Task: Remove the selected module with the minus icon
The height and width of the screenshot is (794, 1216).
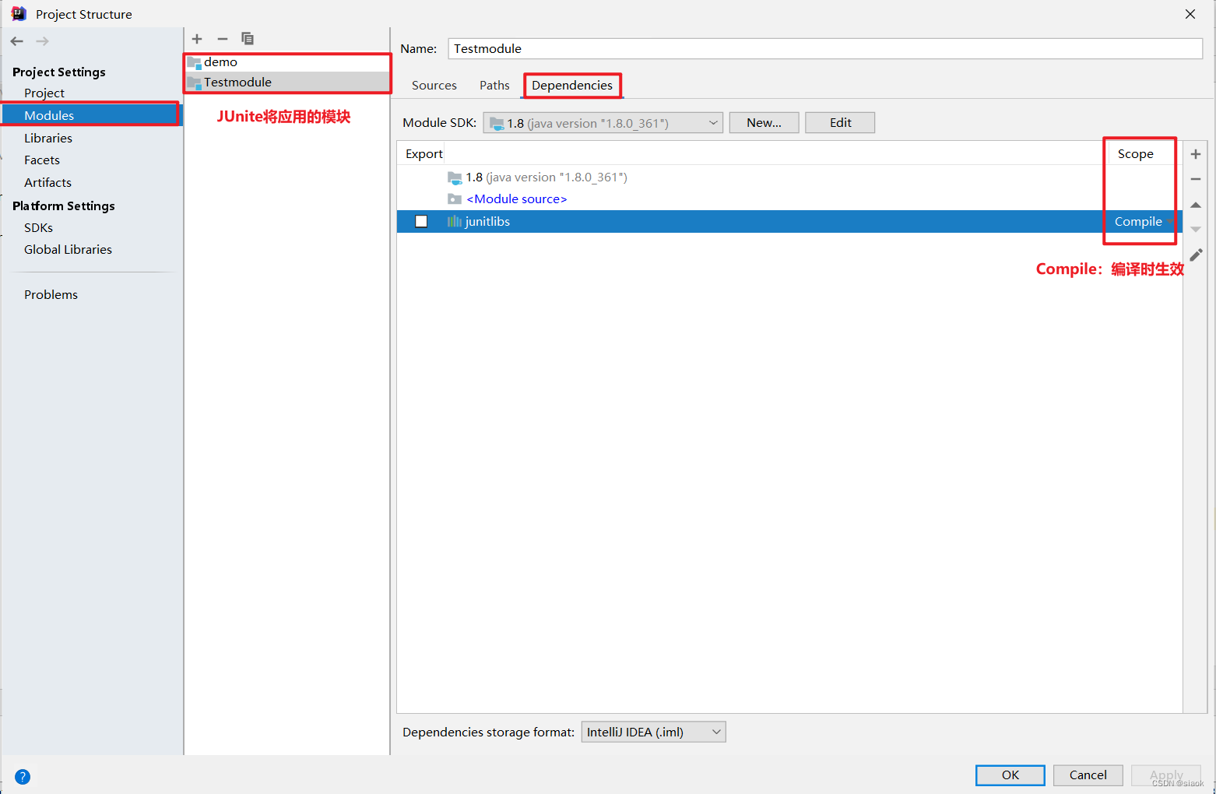Action: click(x=223, y=39)
